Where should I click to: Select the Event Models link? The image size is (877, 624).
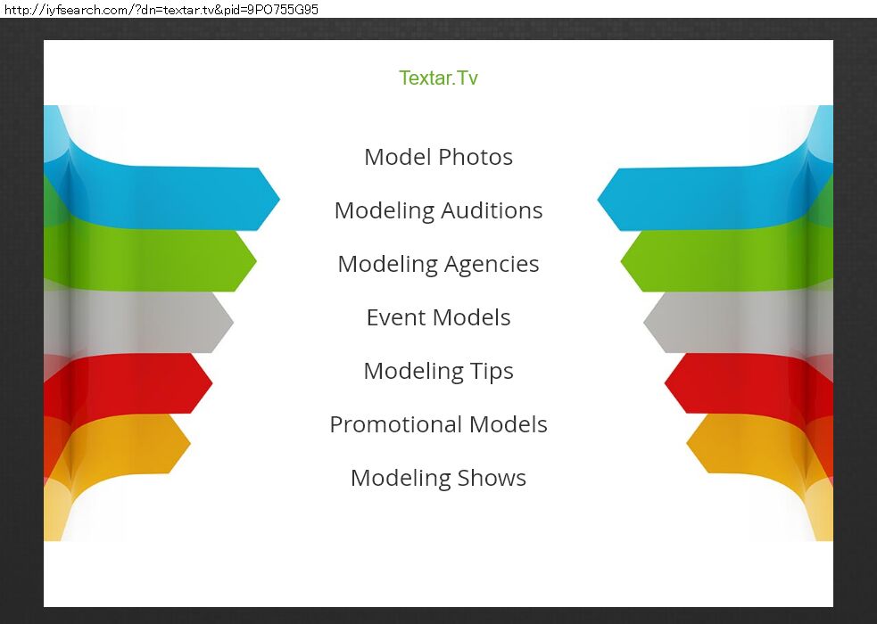pos(438,317)
